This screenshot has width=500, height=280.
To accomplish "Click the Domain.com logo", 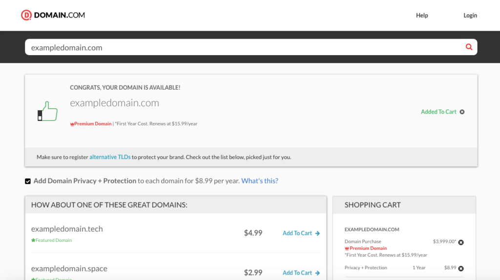I will click(x=53, y=15).
